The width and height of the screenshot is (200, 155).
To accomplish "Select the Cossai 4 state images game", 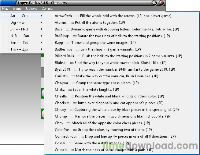I will (122, 143).
